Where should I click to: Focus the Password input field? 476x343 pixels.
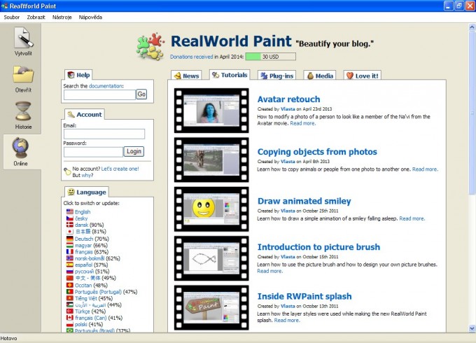[93, 152]
